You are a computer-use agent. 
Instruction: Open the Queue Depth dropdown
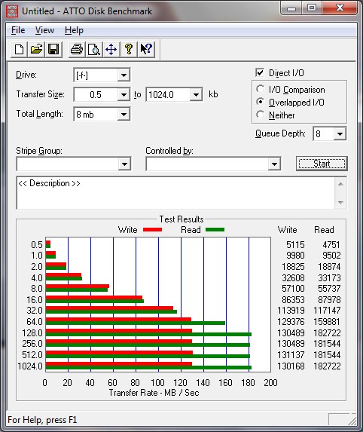coord(340,134)
